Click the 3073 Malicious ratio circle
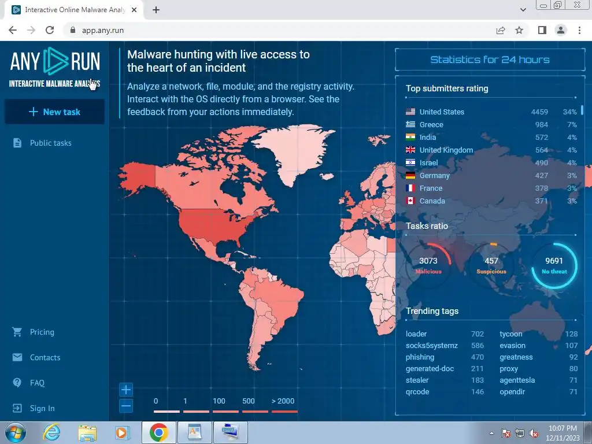Viewport: 592px width, 444px height. pos(428,266)
